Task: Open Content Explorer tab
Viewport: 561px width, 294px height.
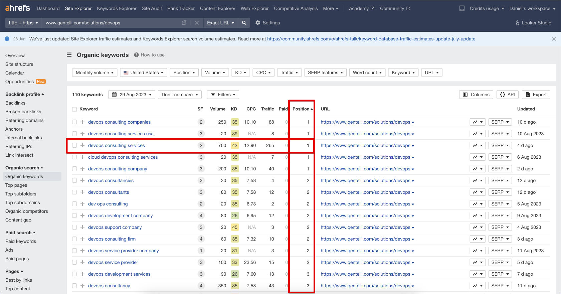Action: [x=218, y=8]
